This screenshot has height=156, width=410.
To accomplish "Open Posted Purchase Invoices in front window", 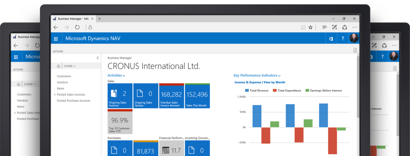I will [x=73, y=101].
